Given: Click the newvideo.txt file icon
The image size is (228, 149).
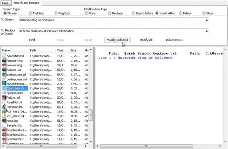Looking at the screenshot, I should [4, 56].
